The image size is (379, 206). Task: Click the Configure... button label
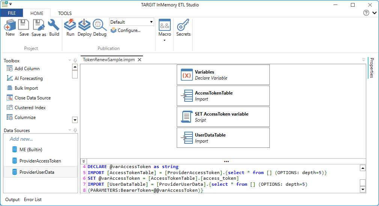click(129, 30)
